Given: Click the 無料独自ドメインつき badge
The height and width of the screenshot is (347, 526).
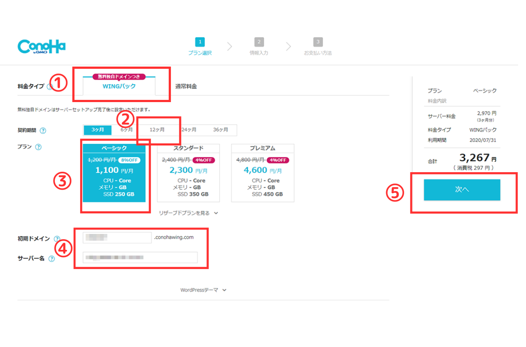Looking at the screenshot, I should point(119,77).
